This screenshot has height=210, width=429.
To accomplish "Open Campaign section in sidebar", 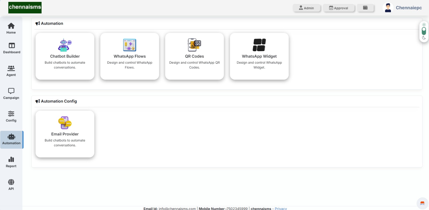I will click(x=11, y=94).
